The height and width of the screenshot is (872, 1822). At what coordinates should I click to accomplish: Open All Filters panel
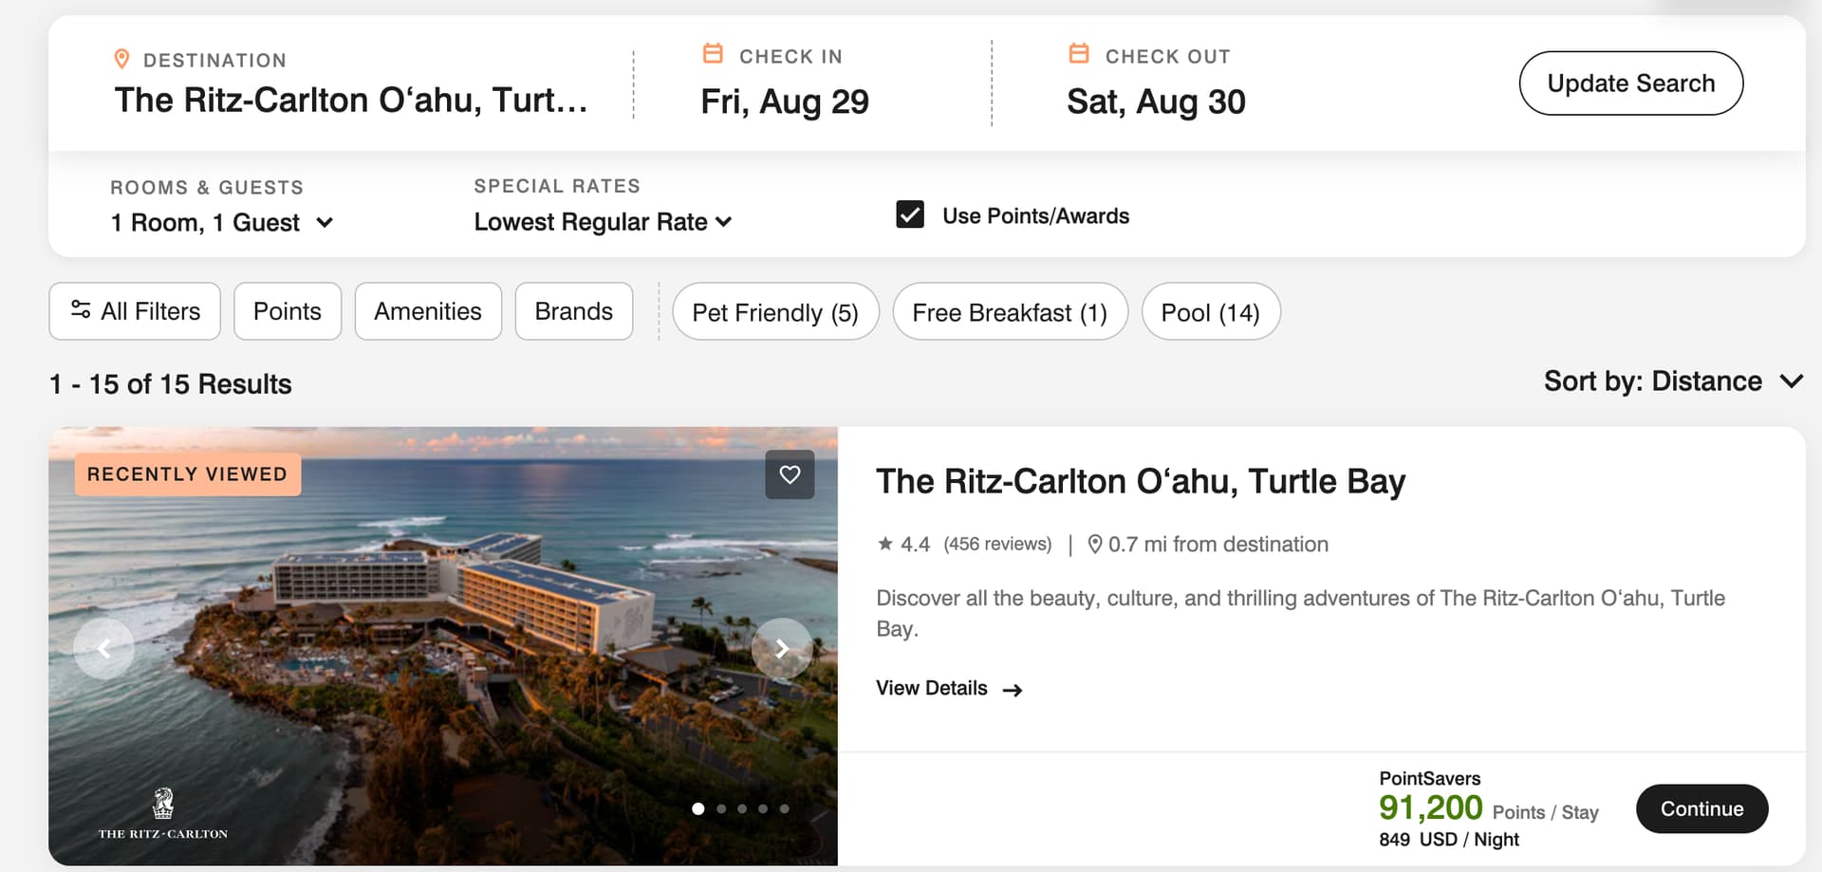point(135,311)
